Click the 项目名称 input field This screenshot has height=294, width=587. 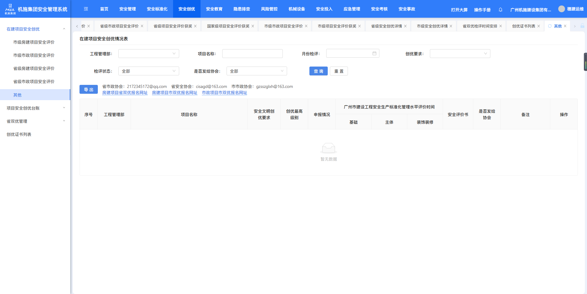tap(252, 54)
